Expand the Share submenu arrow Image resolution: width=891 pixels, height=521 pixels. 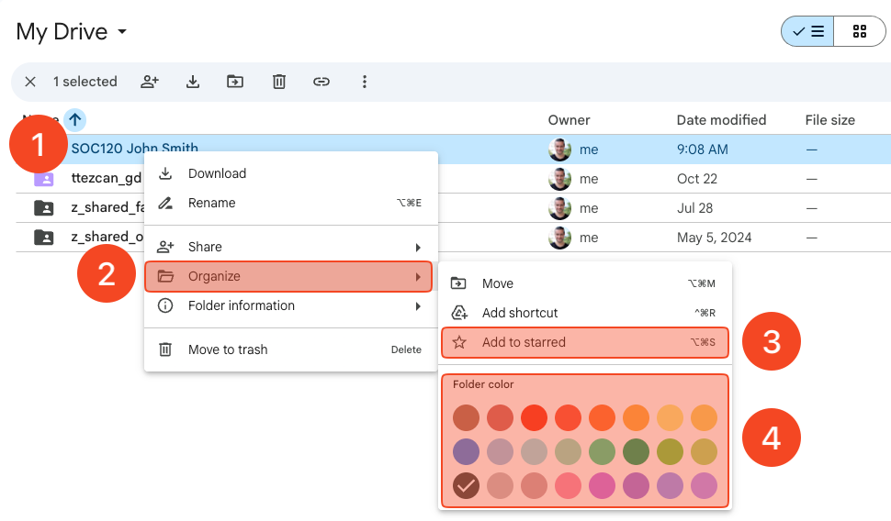(x=418, y=248)
